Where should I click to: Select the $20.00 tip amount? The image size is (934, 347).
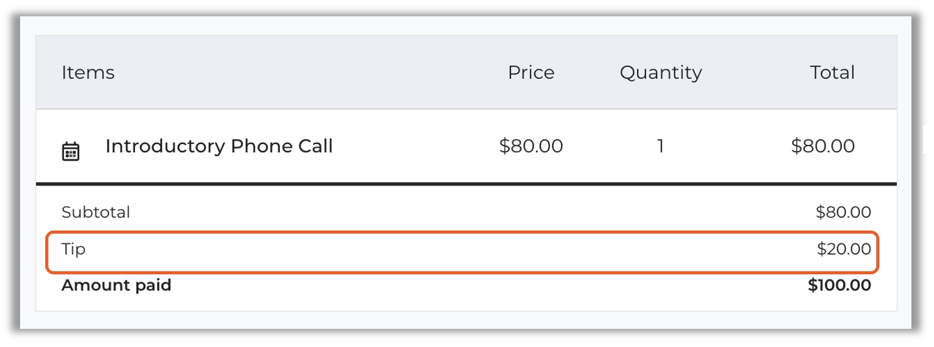pyautogui.click(x=844, y=249)
